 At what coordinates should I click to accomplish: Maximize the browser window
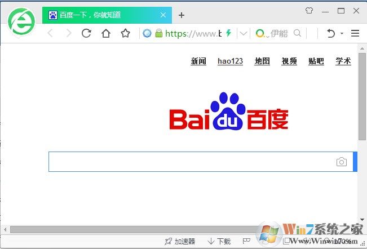coord(341,11)
